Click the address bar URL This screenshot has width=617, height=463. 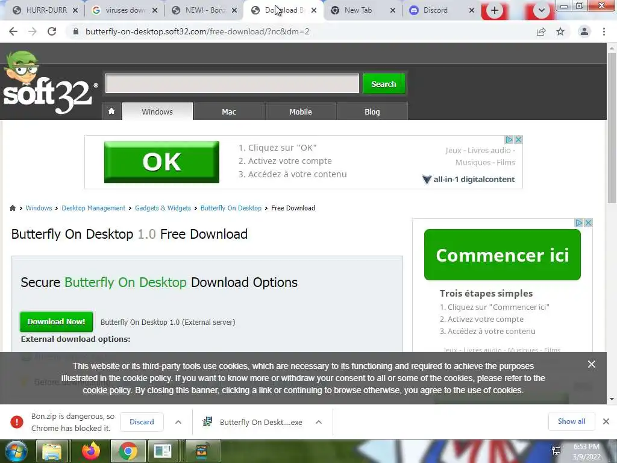[198, 31]
